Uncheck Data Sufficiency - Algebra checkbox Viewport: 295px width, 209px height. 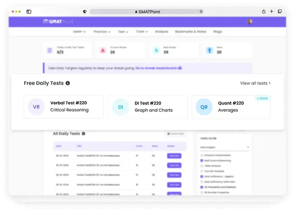[201, 177]
